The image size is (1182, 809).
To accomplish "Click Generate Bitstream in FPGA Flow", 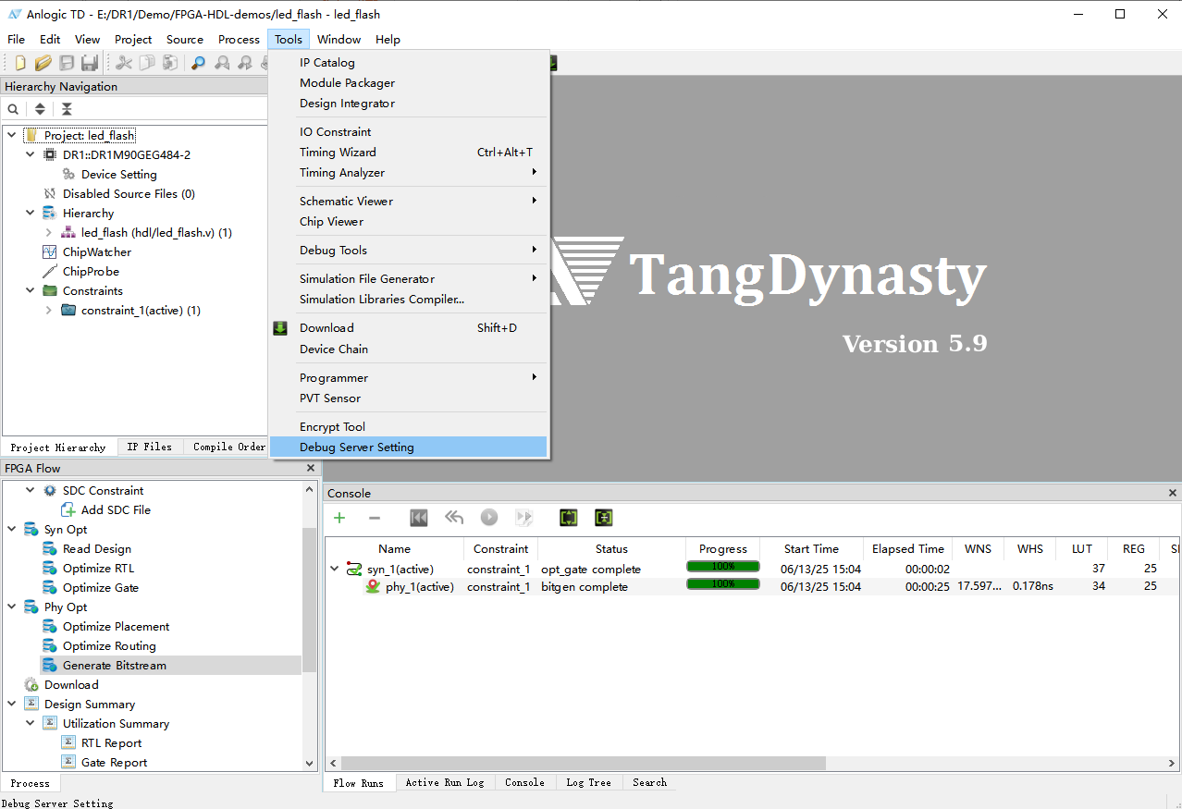I will tap(115, 666).
